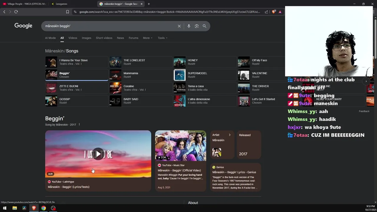Select the song BABY SAID
This screenshot has width=377, height=212.
point(141,101)
